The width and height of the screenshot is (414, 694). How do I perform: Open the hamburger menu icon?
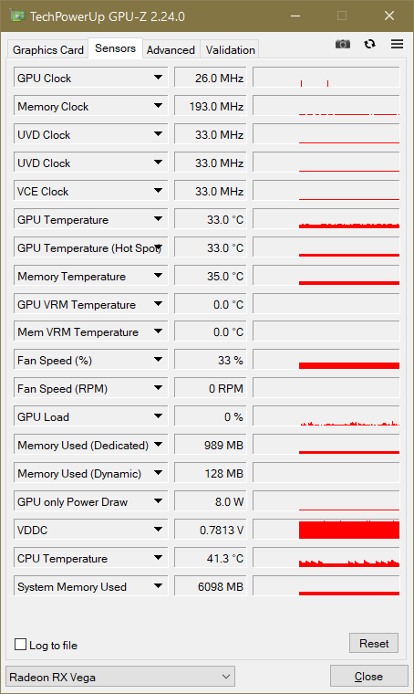(398, 44)
